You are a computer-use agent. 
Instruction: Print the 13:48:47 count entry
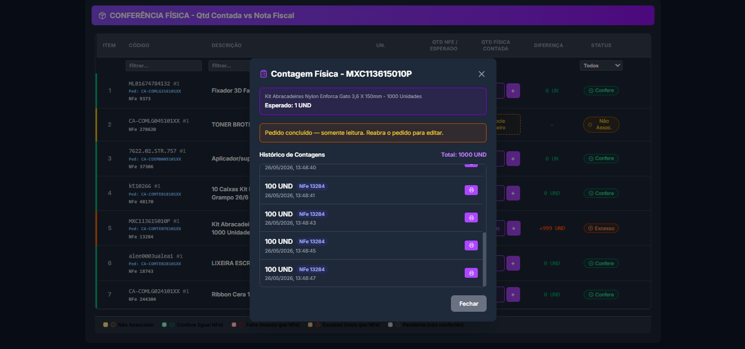(x=471, y=273)
